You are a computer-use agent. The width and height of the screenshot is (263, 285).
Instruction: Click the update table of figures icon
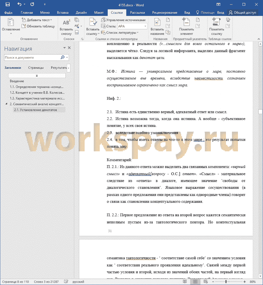(168, 26)
